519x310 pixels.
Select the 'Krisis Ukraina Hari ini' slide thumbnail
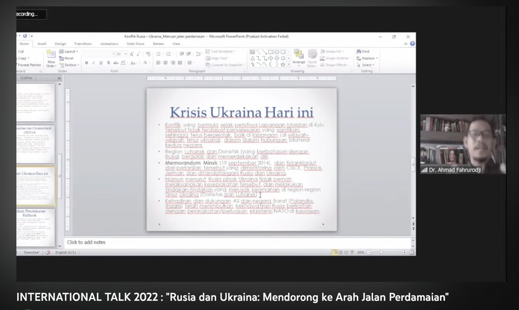coord(36,187)
